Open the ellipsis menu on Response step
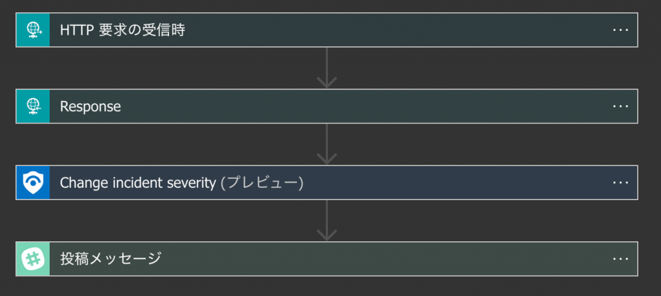Viewport: 661px width, 296px height. (x=620, y=106)
